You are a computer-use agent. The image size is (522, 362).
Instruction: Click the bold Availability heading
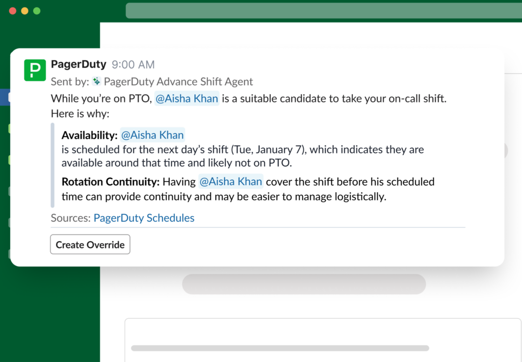coord(89,135)
